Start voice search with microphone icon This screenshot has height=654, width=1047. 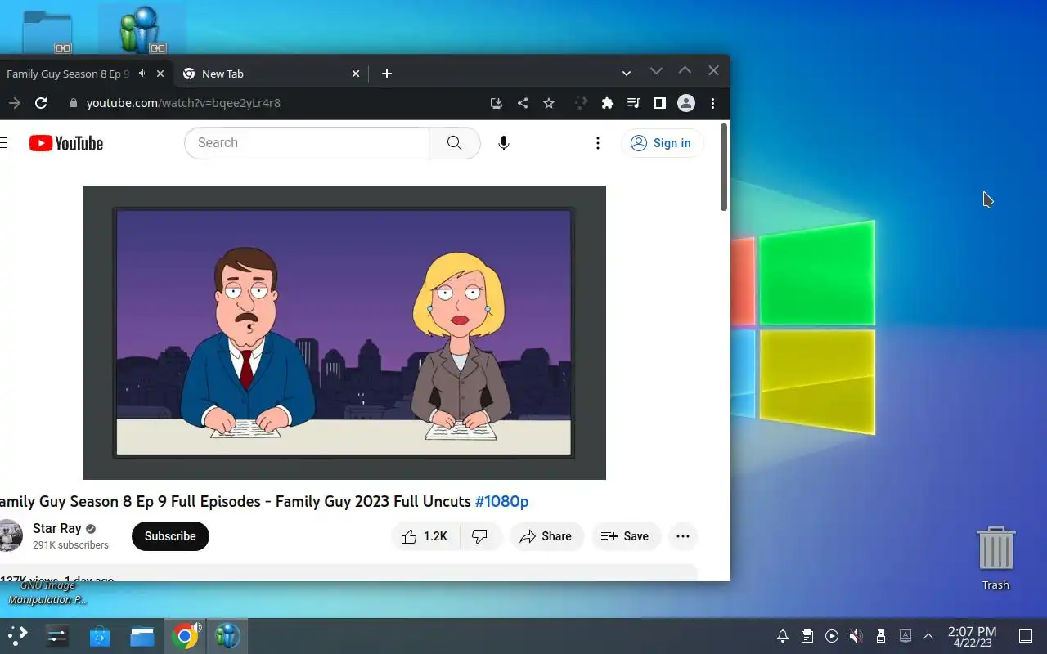(504, 143)
